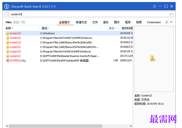Click path ending PerfectDisk\x86\
The image size is (182, 128).
66,42
